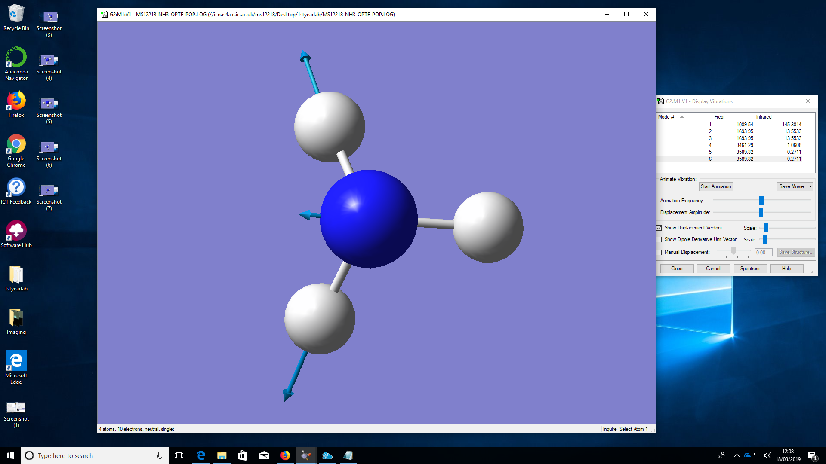Select vibration mode 4 at 3461.29
Viewport: 826px width, 464px height.
coord(744,145)
